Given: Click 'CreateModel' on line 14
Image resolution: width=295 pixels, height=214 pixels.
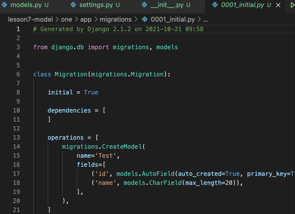Looking at the screenshot, I should (x=122, y=147).
